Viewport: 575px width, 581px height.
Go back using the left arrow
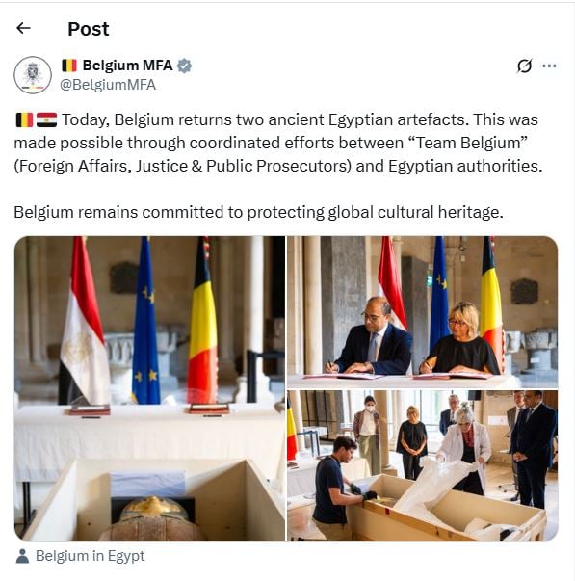tap(23, 28)
